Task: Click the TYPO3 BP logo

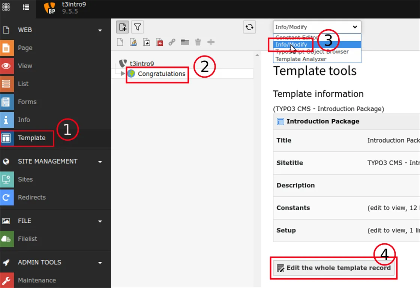Action: click(49, 8)
